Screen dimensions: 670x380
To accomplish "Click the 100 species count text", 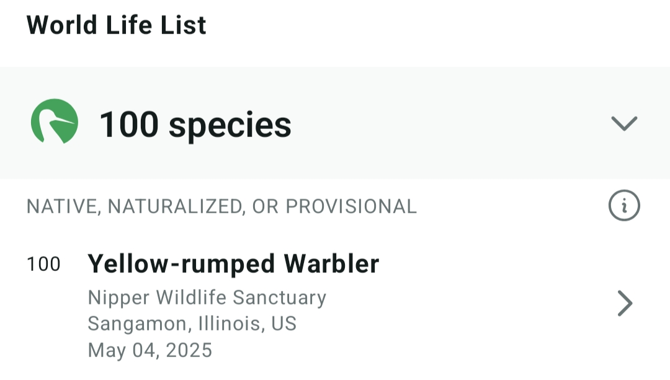I will pyautogui.click(x=195, y=124).
